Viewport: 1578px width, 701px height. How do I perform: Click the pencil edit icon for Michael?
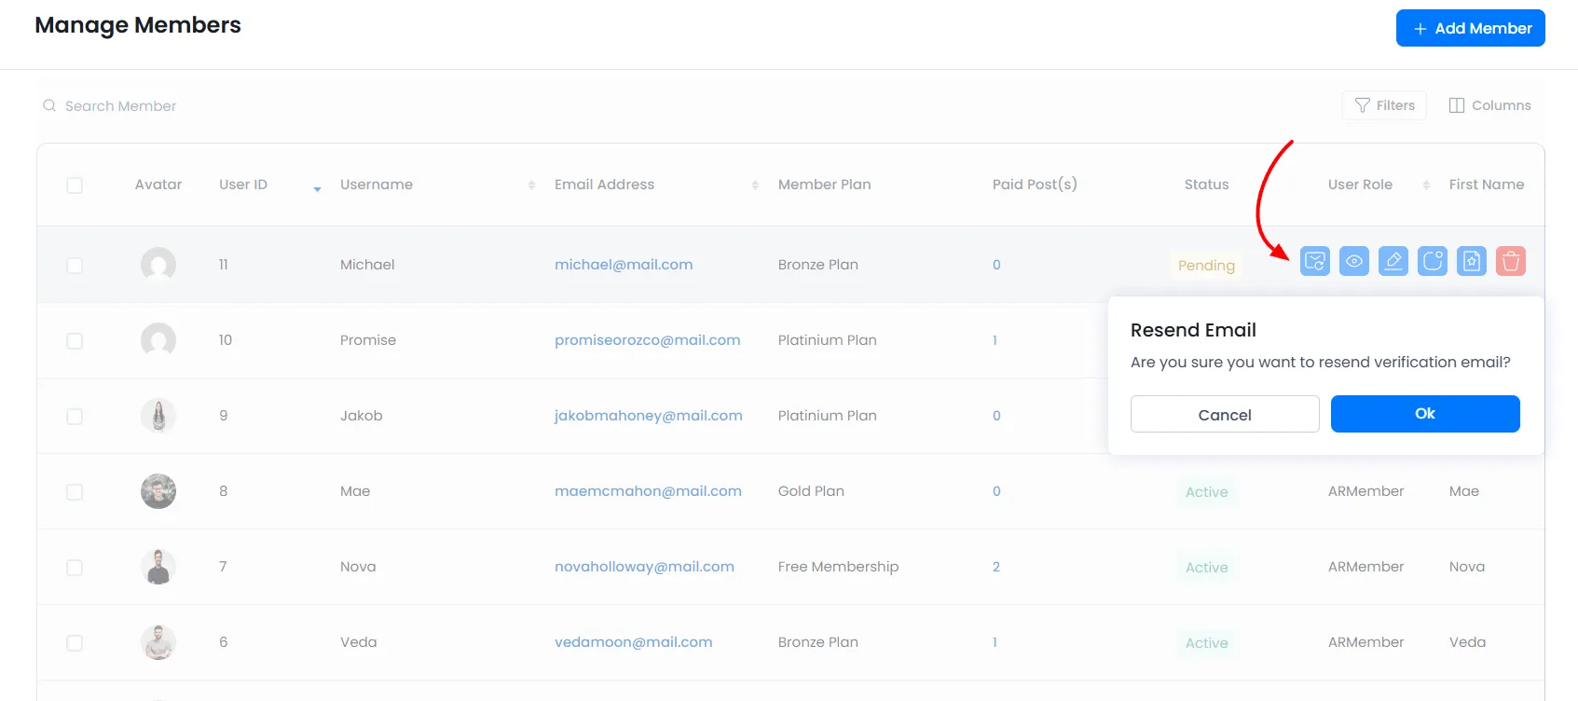coord(1393,261)
